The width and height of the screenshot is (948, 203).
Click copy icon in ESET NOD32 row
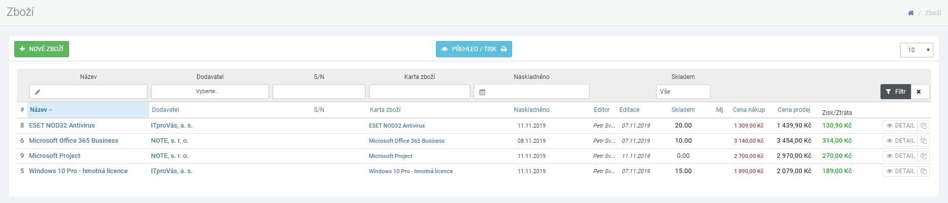tap(924, 126)
